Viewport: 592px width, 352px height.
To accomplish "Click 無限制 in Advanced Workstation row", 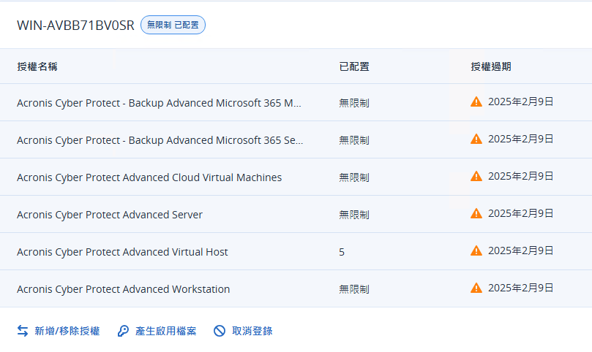I will coord(354,289).
